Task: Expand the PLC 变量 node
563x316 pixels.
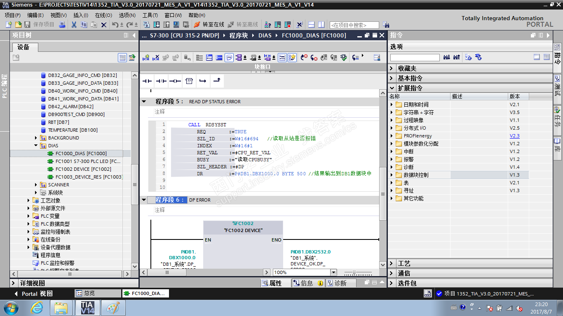Action: (28, 216)
